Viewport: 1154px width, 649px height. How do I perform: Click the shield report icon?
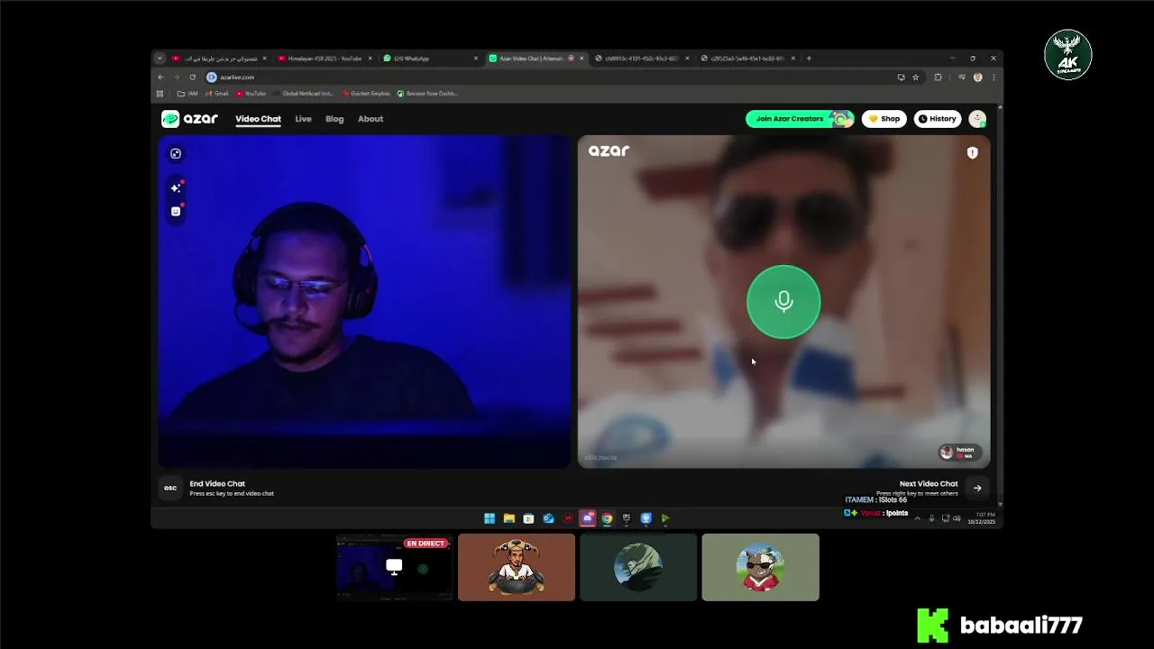click(972, 152)
